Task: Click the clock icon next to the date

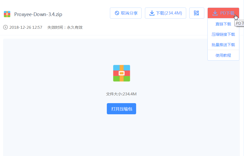Action: tap(5, 27)
